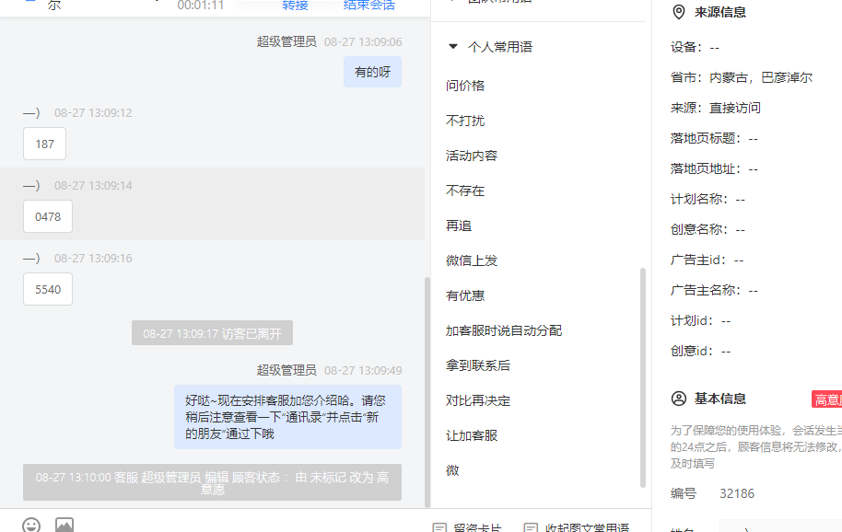Pick the 拿到联系后 quick phrase
The height and width of the screenshot is (532, 842).
478,365
